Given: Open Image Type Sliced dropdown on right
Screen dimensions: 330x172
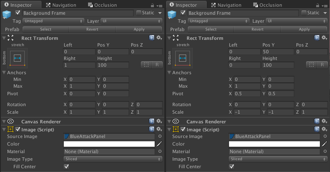Looking at the screenshot, I should pos(278,159).
